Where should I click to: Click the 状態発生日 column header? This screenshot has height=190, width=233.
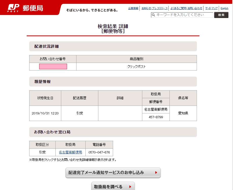coord(45,98)
